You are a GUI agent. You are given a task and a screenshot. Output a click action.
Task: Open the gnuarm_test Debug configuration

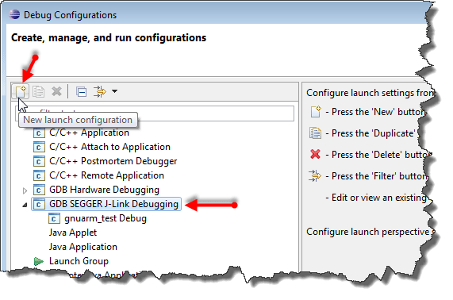[x=106, y=218]
